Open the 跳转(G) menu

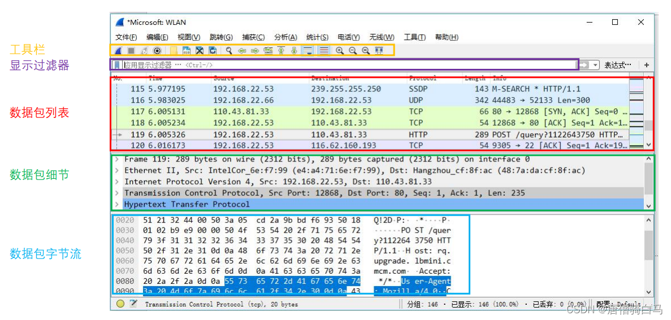click(221, 37)
